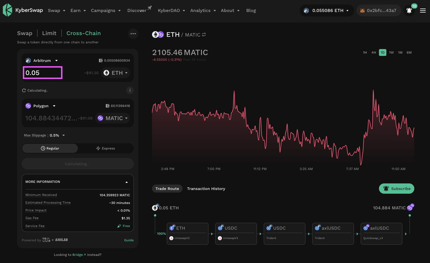Open the Guide link

click(129, 240)
